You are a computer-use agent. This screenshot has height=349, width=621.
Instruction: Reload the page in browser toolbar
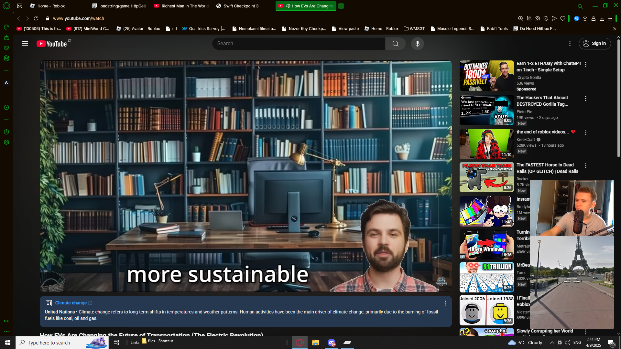36,18
